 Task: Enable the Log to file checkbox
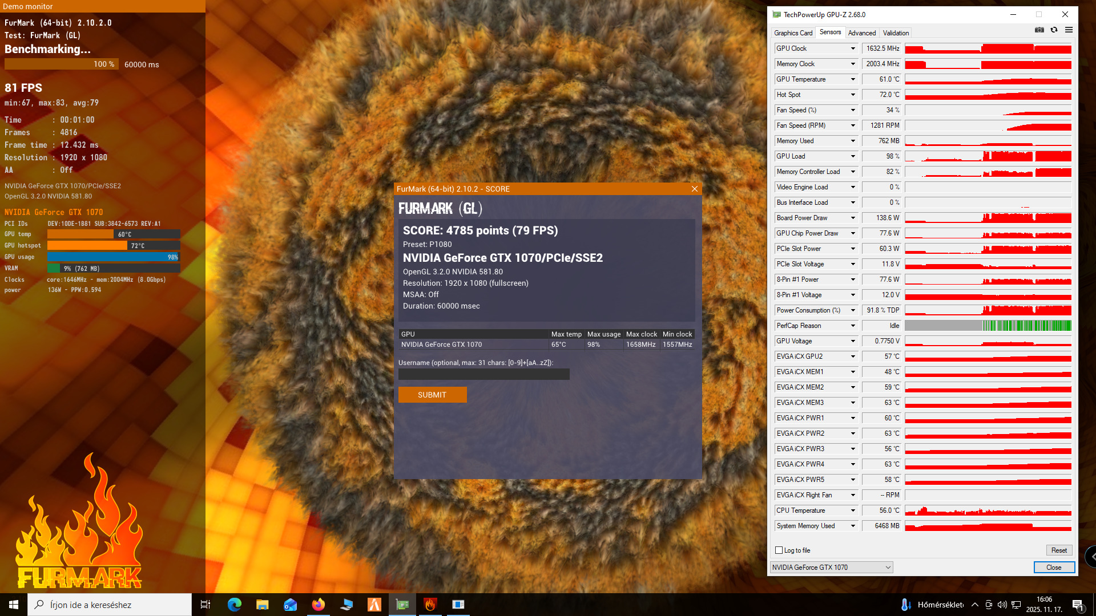(779, 550)
